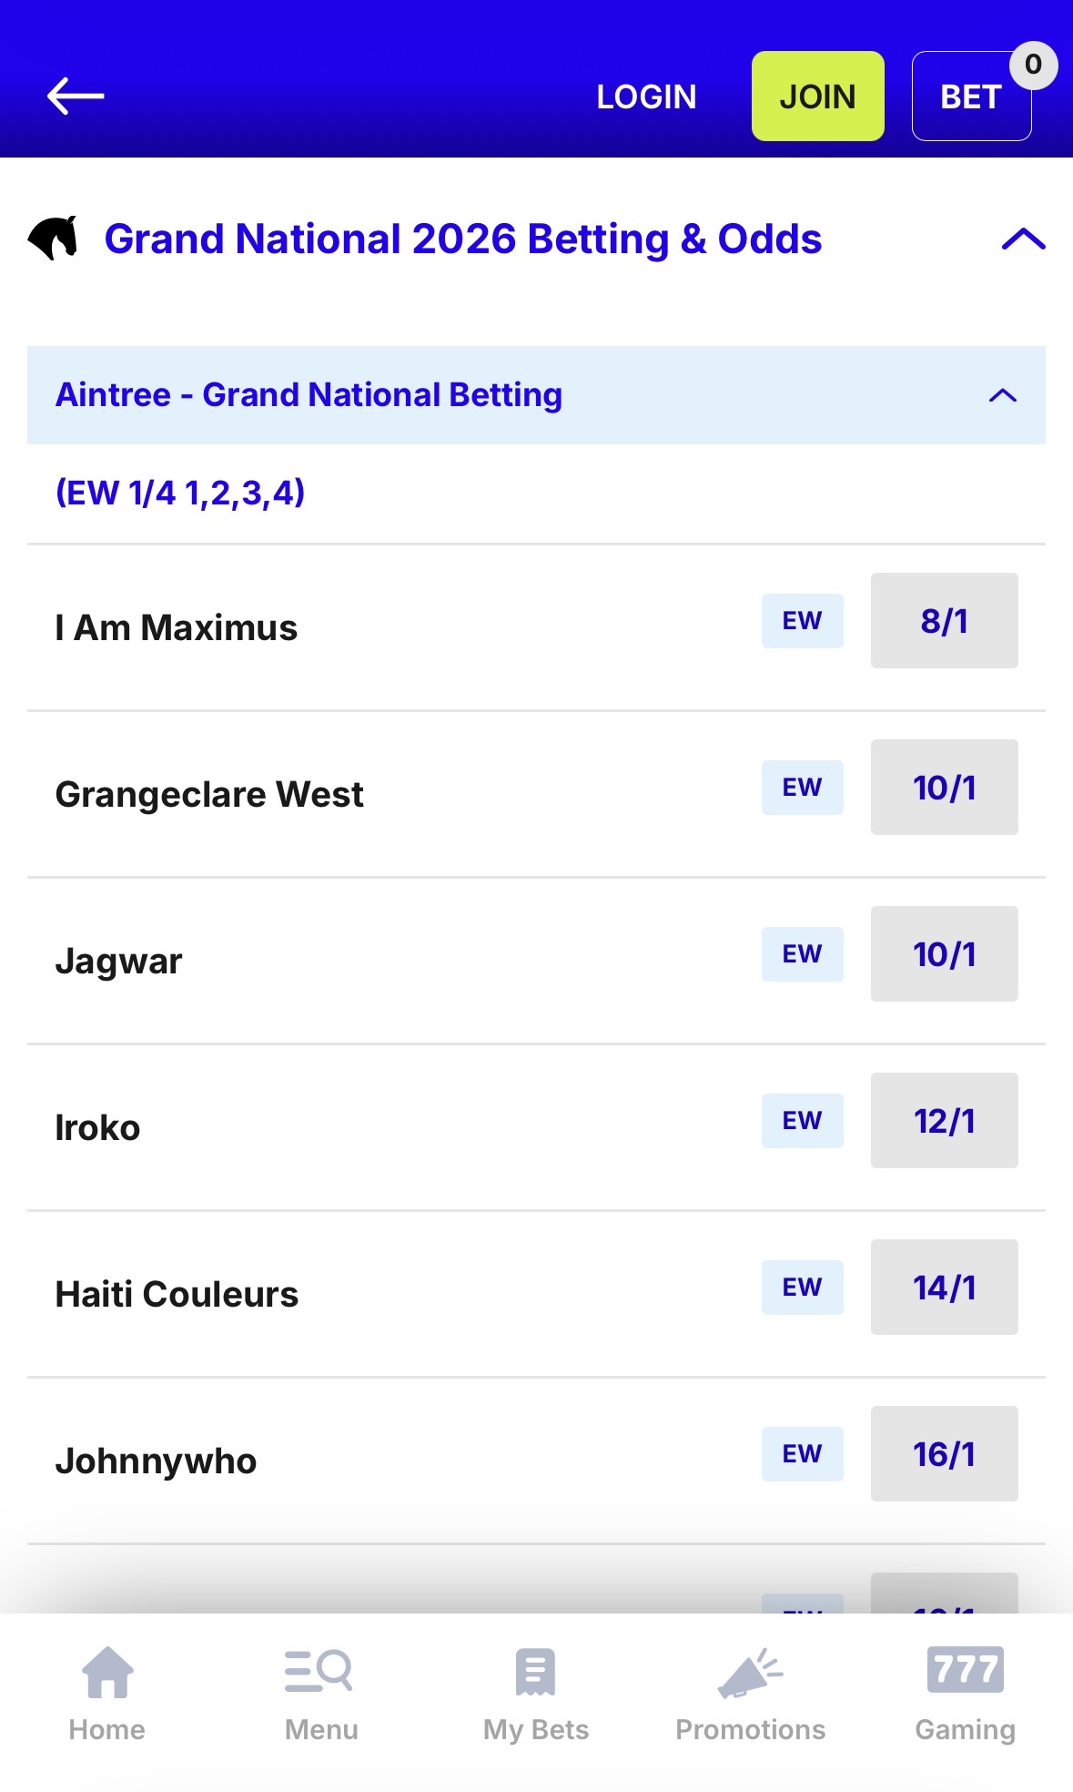Open the BET slip showing 0 bets

point(970,95)
